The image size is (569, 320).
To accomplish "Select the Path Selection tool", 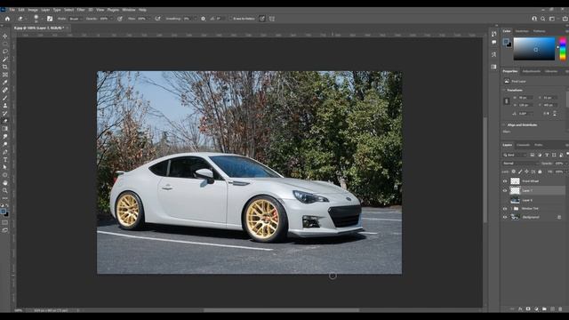I will coord(5,167).
